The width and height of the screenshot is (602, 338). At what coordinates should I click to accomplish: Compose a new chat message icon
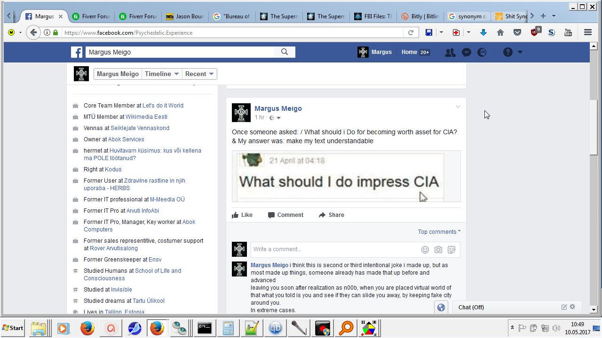(564, 307)
